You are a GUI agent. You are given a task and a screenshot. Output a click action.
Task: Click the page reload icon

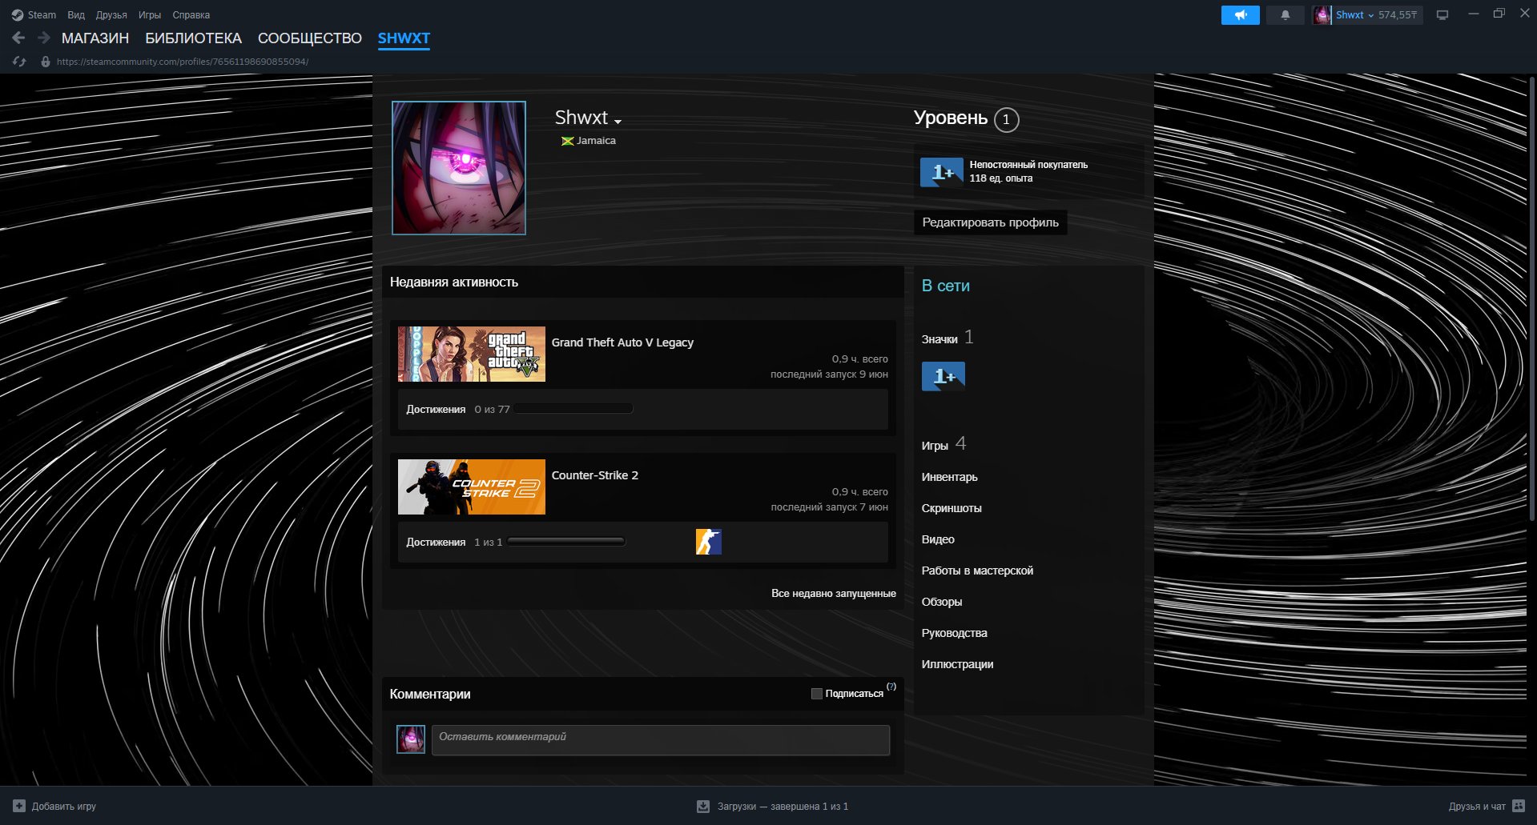[x=19, y=62]
